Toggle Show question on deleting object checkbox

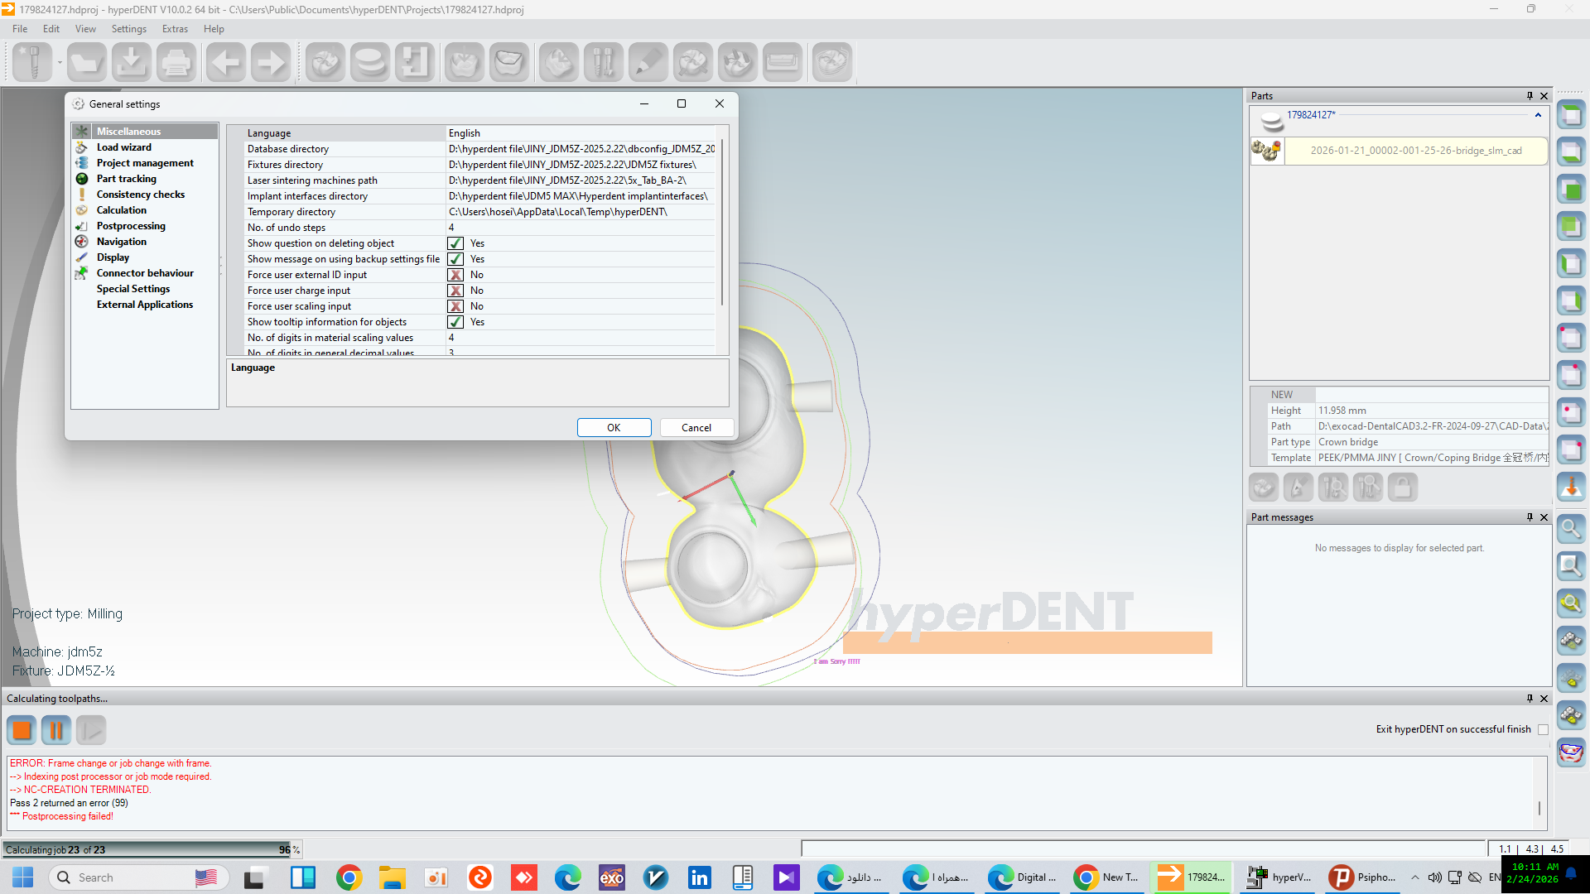click(455, 243)
